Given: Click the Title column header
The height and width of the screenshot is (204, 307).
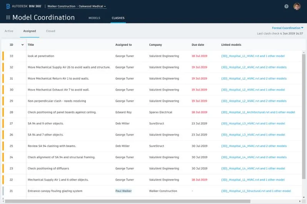Looking at the screenshot, I should pos(31,45).
